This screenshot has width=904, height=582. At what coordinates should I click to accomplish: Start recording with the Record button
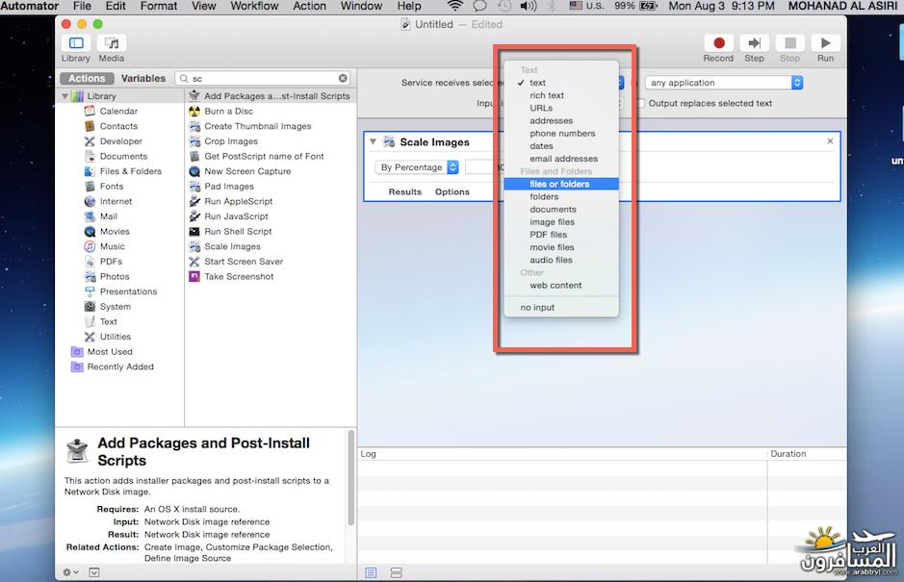pos(718,43)
